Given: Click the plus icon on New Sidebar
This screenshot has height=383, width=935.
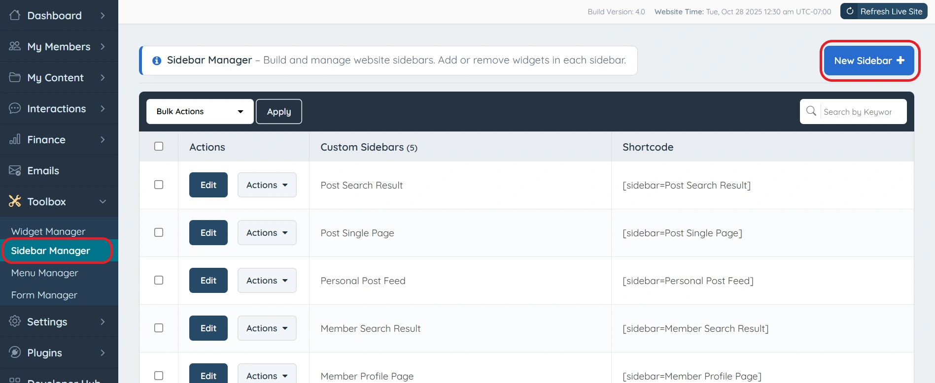Looking at the screenshot, I should coord(900,60).
